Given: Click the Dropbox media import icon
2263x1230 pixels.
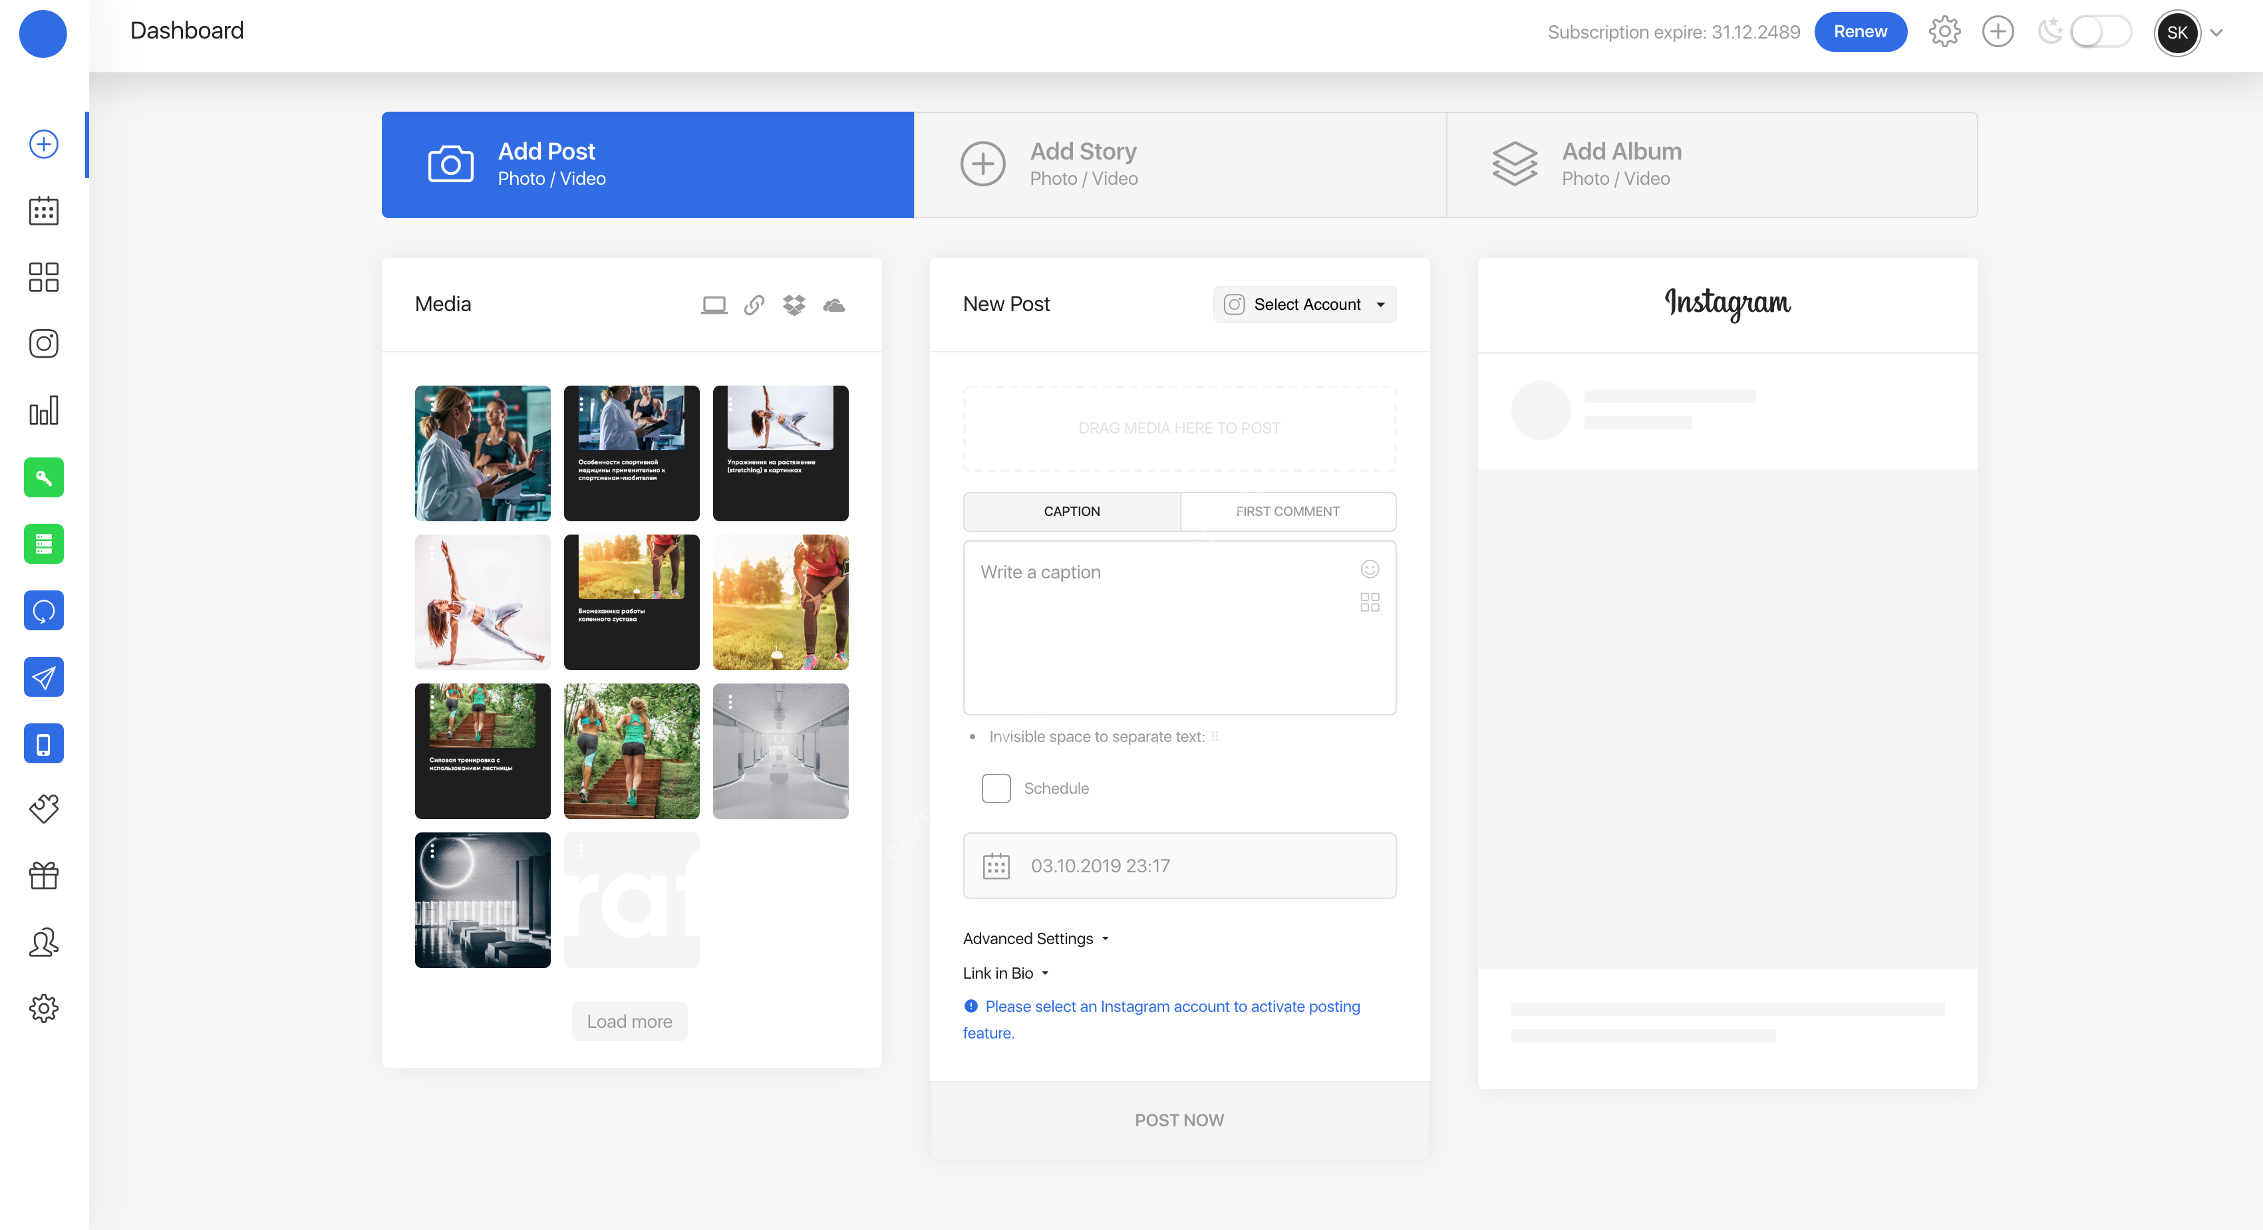Looking at the screenshot, I should 794,305.
